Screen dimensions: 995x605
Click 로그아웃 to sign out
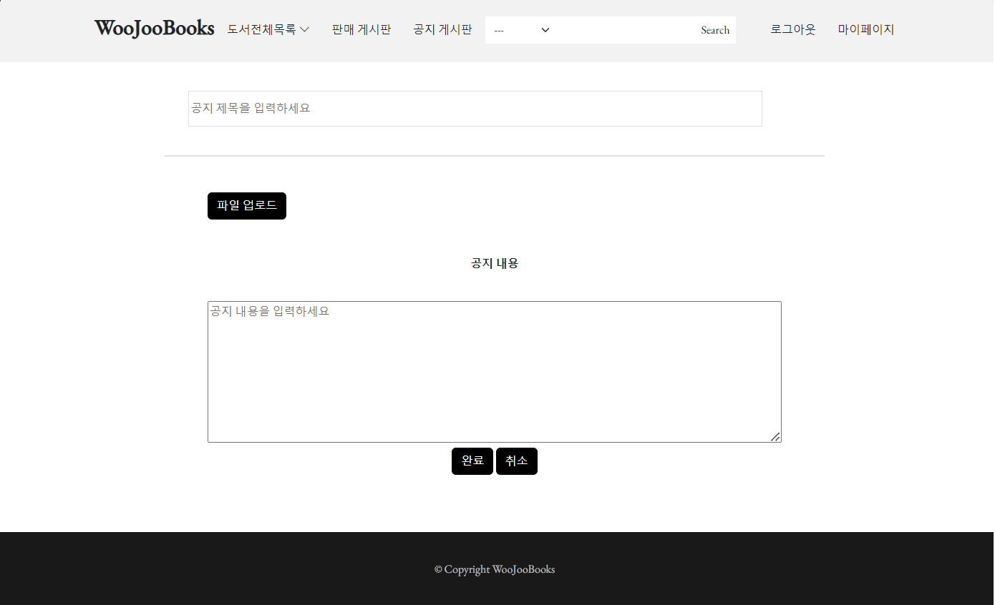[793, 29]
